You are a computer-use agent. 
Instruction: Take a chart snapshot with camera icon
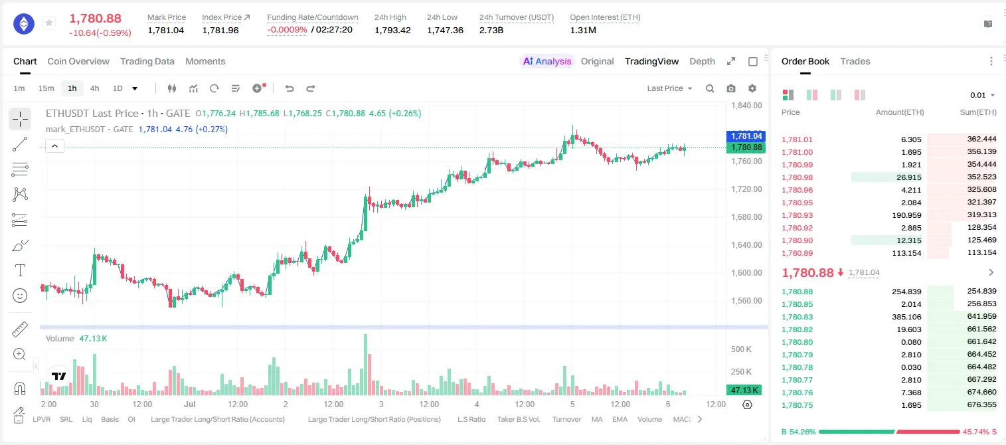click(x=731, y=88)
